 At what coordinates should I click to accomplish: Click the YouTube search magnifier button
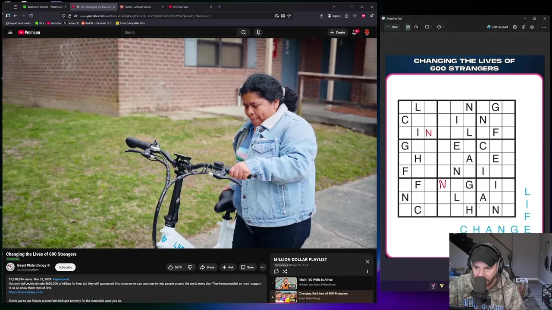click(x=244, y=32)
